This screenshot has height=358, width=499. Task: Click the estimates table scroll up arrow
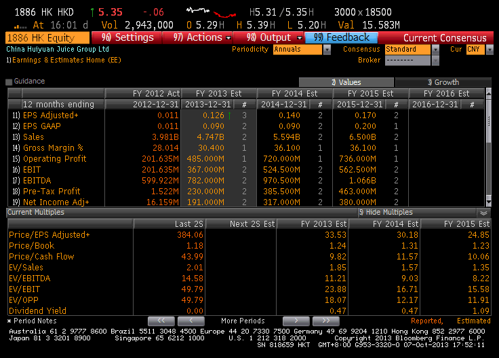click(x=489, y=93)
